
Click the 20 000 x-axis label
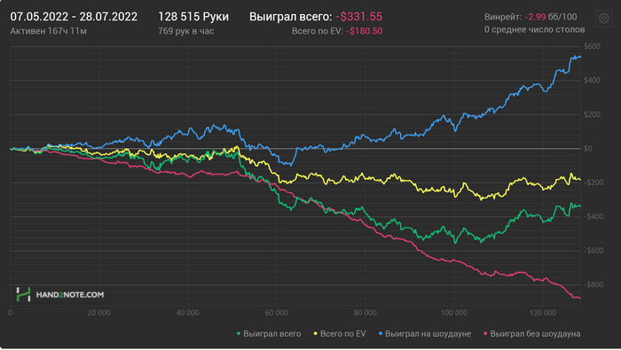99,313
